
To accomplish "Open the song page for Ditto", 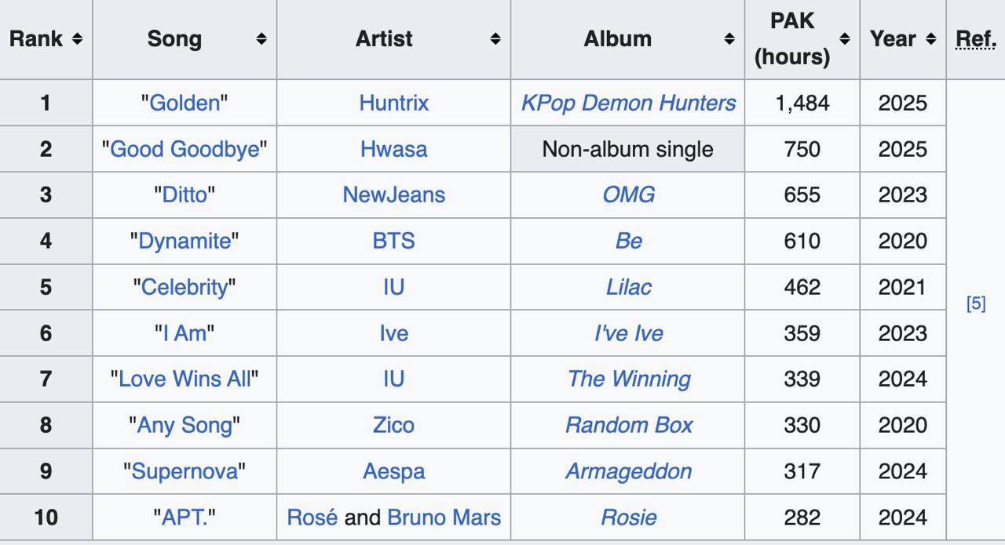I will point(184,194).
